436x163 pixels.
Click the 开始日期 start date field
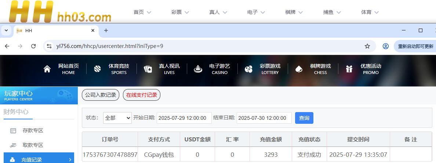pyautogui.click(x=184, y=118)
